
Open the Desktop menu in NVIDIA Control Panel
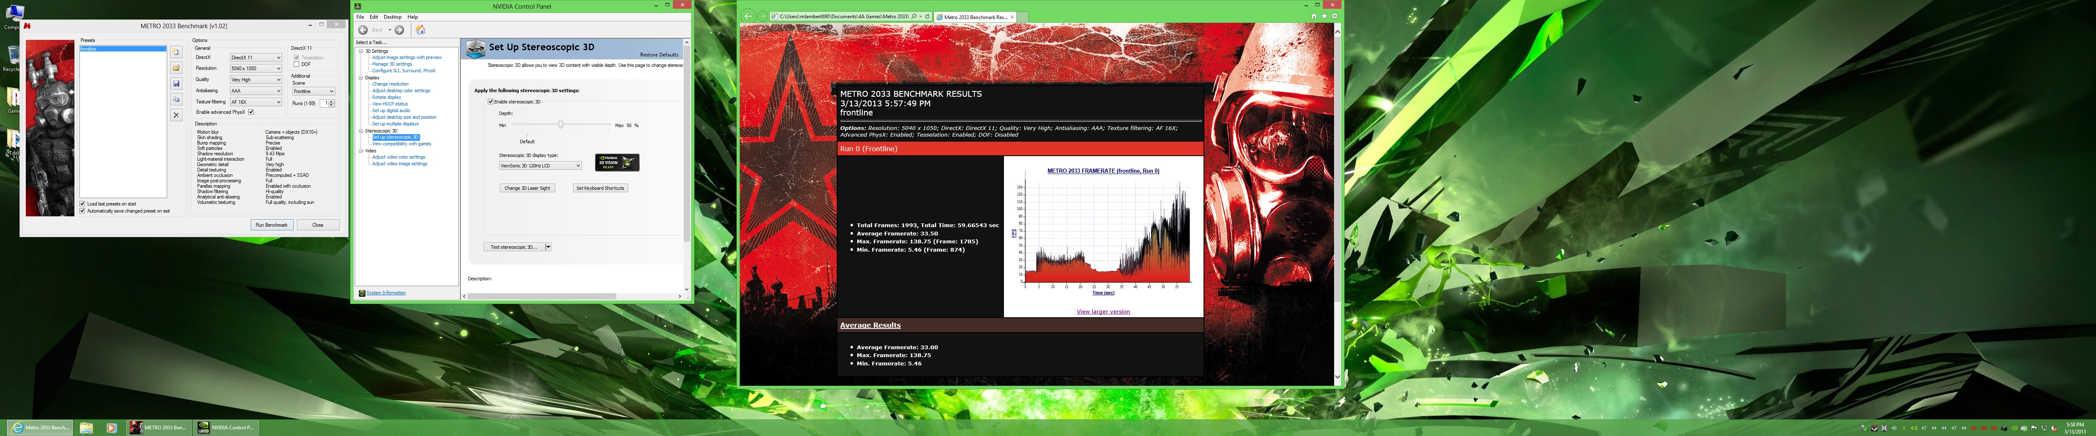point(392,17)
